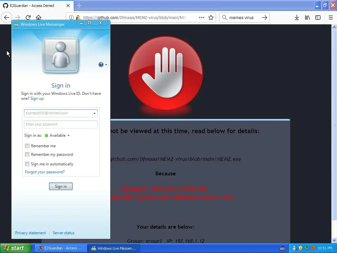Viewport: 337px width, 253px height.
Task: Click the blocked MEMZ.exe URL text
Action: click(x=176, y=159)
